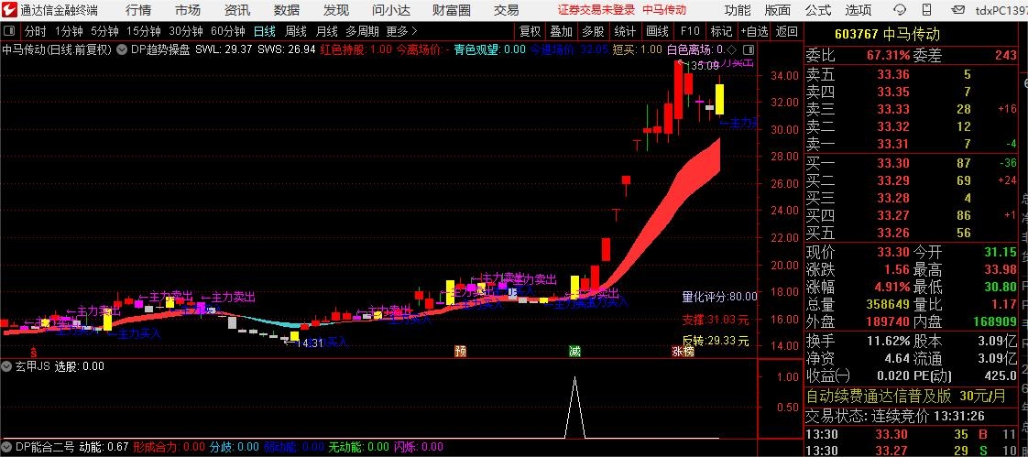Viewport: 1028px width, 457px height.
Task: Add stock via +自选 button
Action: 755,31
